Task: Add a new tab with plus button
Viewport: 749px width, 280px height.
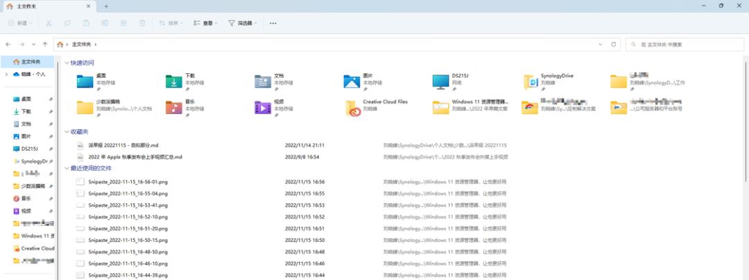Action: click(106, 6)
